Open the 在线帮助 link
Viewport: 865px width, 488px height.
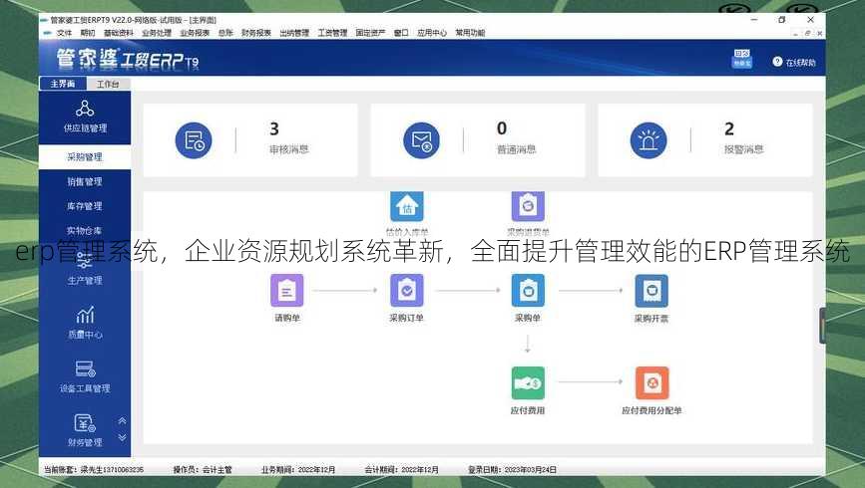[800, 62]
